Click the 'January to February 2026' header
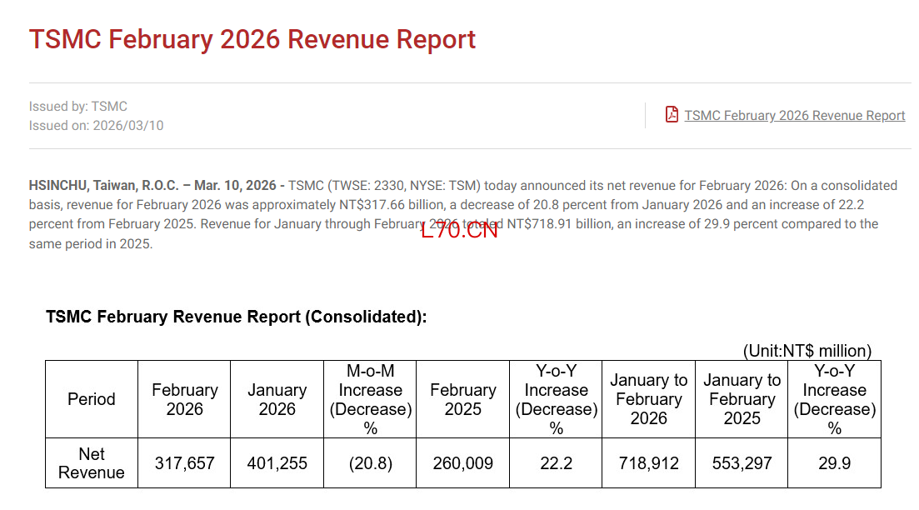The width and height of the screenshot is (919, 510). tap(649, 399)
